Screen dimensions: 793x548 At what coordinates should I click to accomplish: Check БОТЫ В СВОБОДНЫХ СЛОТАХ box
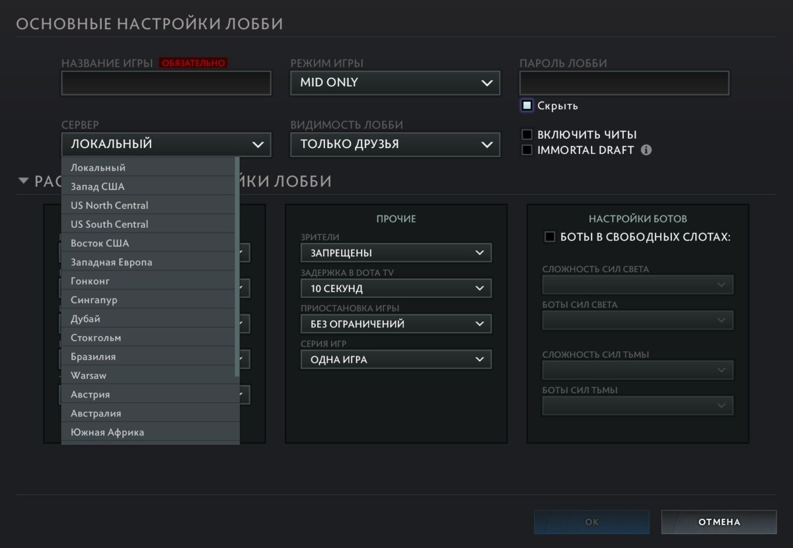[x=550, y=237]
